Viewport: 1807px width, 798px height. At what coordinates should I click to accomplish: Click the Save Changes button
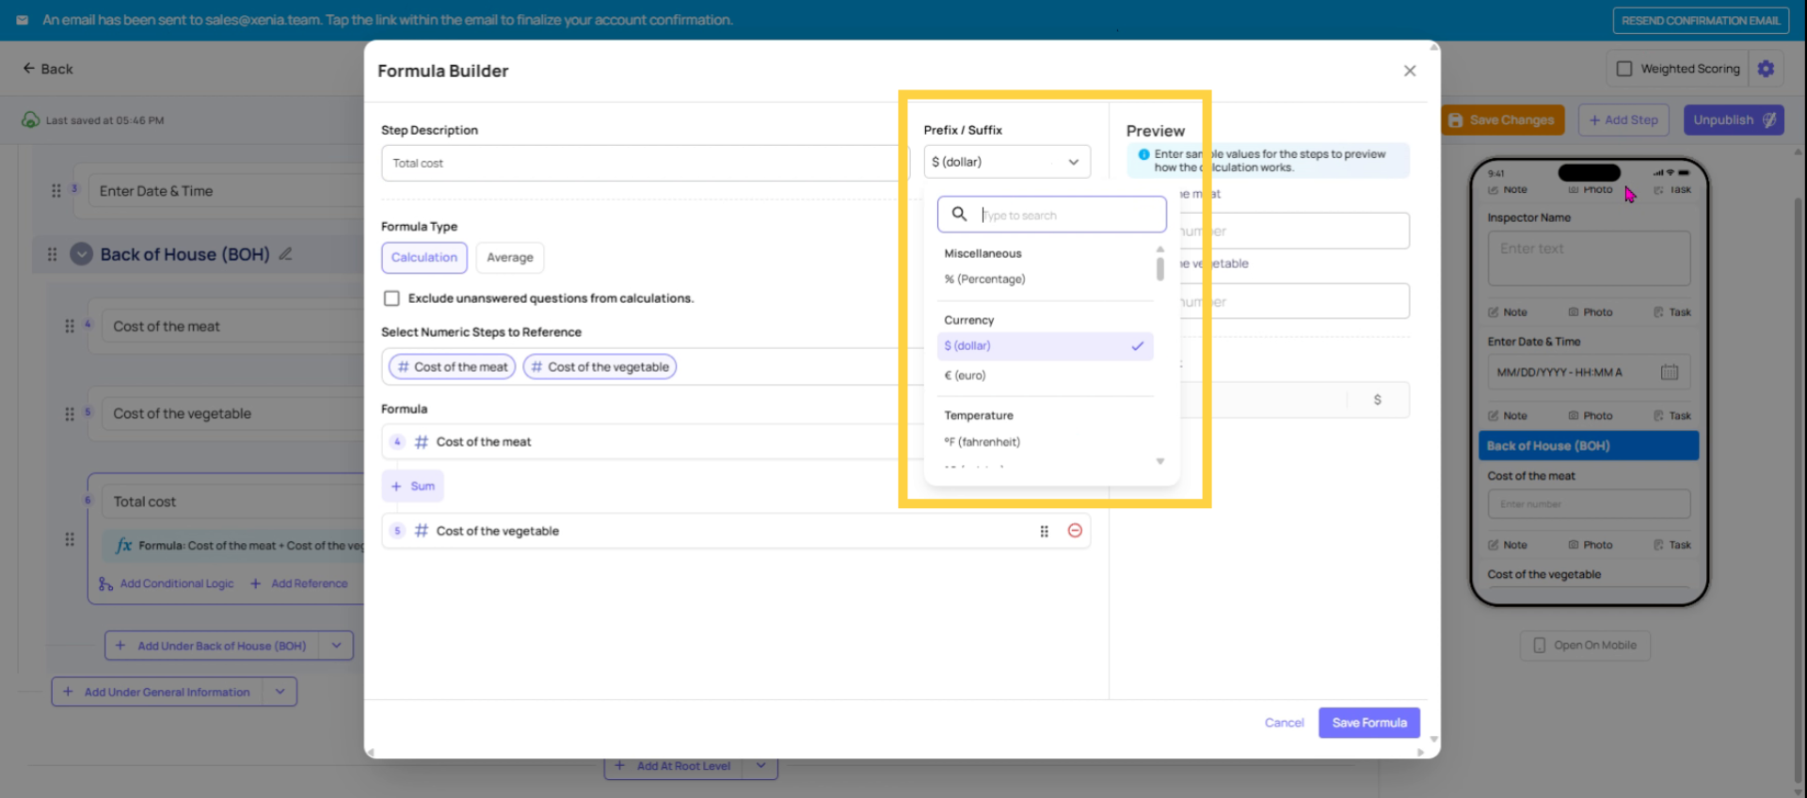click(x=1502, y=120)
